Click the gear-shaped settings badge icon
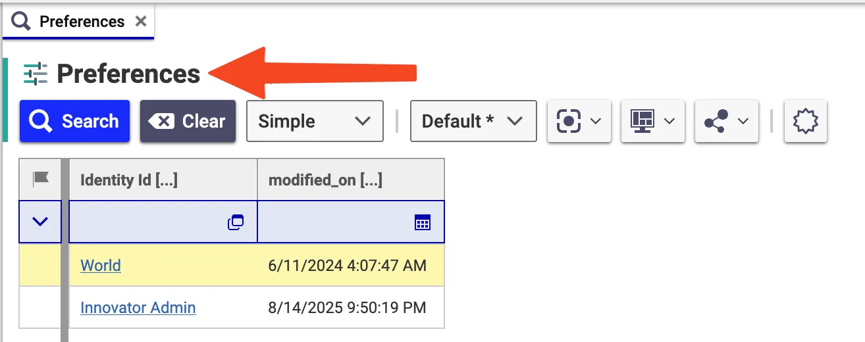 pyautogui.click(x=805, y=121)
